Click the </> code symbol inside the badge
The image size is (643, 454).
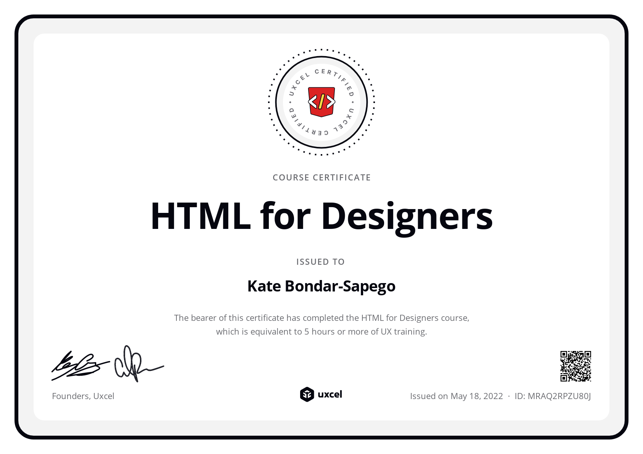[x=321, y=102]
